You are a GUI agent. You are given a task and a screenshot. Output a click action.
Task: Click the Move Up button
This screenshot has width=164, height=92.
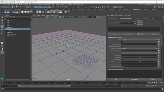(x=141, y=34)
